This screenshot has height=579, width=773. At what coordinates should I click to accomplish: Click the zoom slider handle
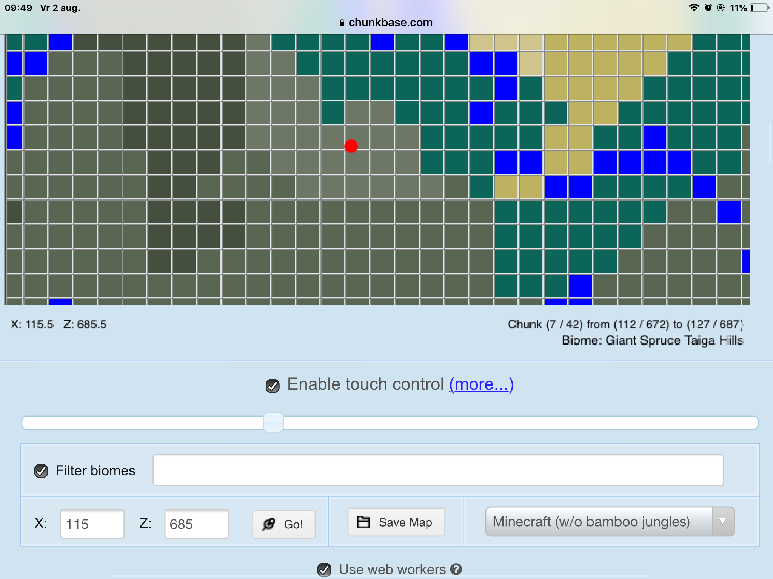pos(273,423)
